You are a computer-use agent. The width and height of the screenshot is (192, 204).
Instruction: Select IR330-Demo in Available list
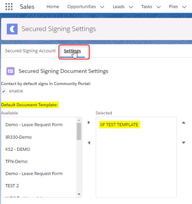click(19, 137)
